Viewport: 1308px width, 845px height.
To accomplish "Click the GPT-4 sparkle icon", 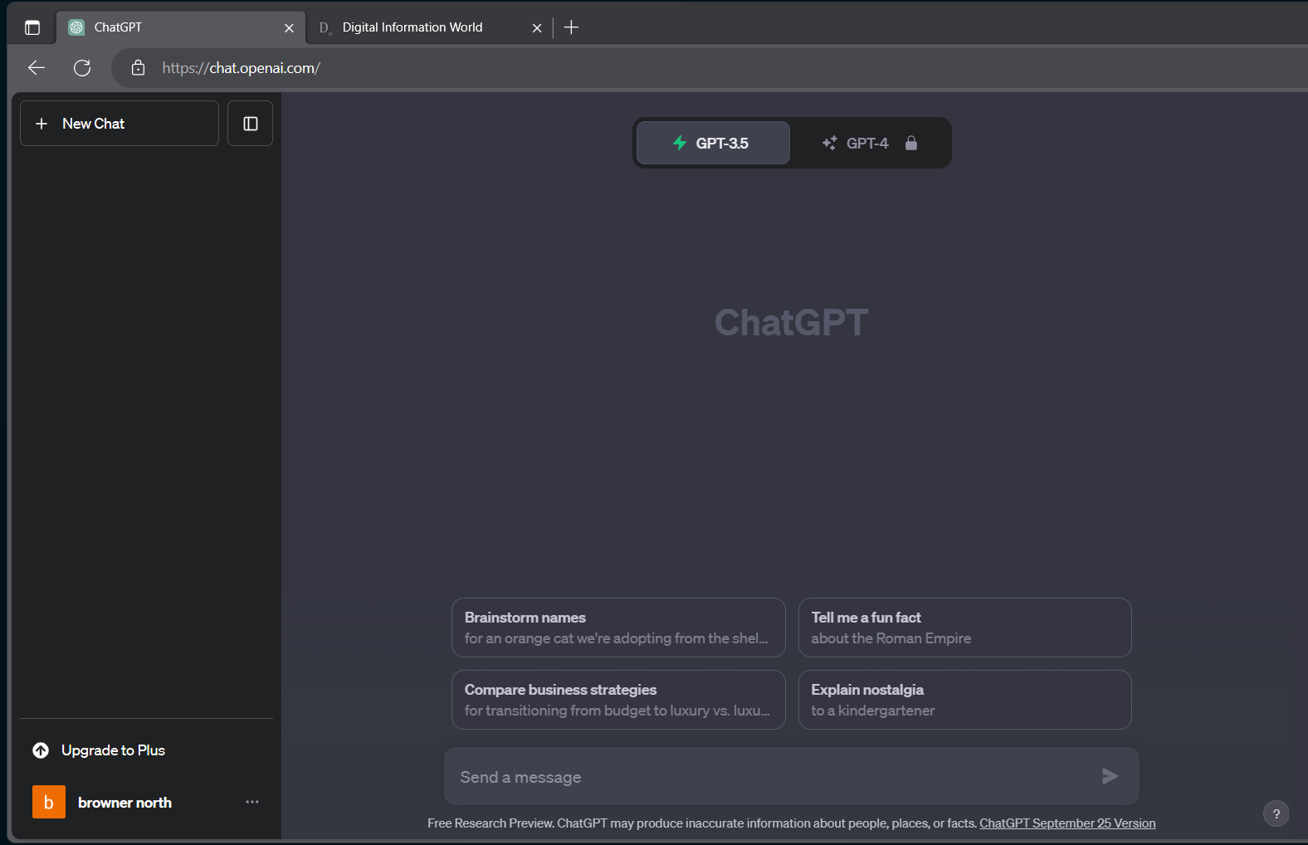I will 829,143.
